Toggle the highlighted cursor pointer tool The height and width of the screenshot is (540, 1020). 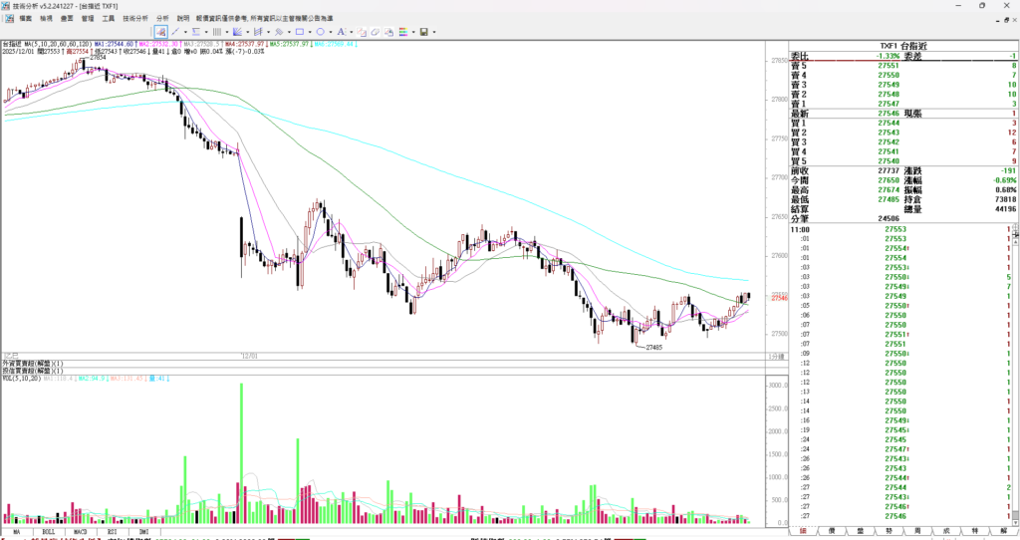tap(160, 32)
